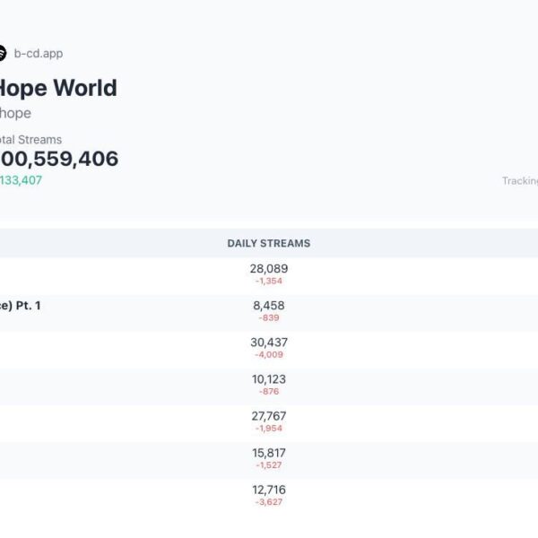538x538 pixels.
Task: Sort by DAILY STREAMS column header
Action: pos(269,243)
